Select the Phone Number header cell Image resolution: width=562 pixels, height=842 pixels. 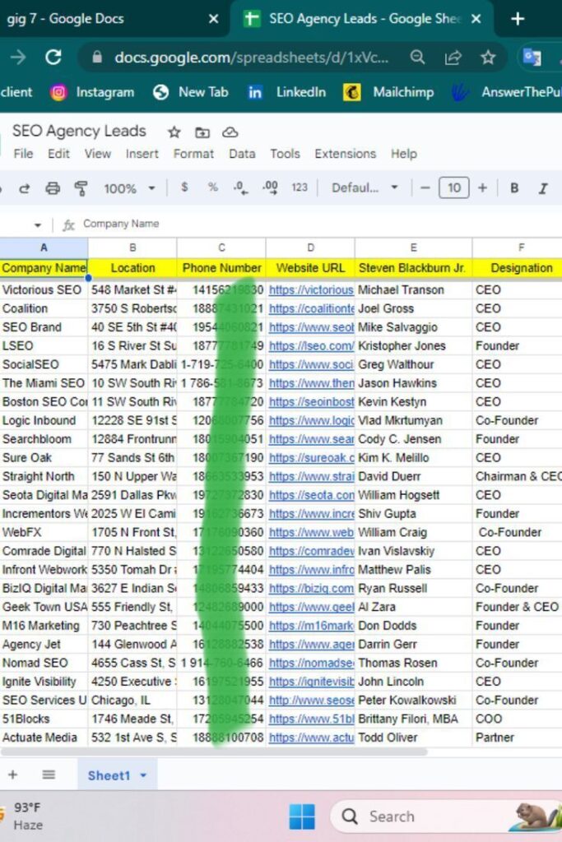(x=221, y=268)
